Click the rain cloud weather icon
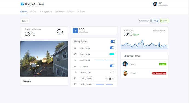Image resolution: width=189 pixels, height=103 pixels. [x=60, y=32]
